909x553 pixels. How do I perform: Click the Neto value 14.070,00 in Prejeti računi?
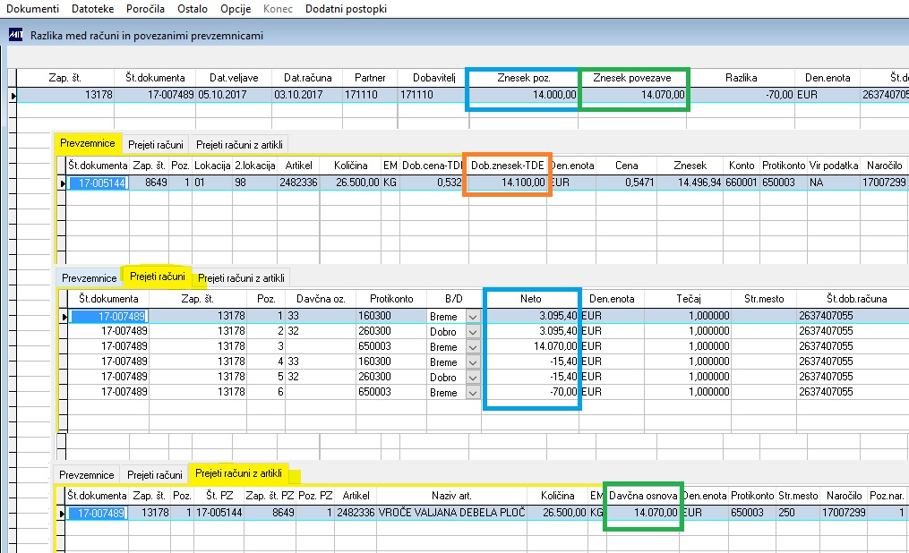point(530,346)
